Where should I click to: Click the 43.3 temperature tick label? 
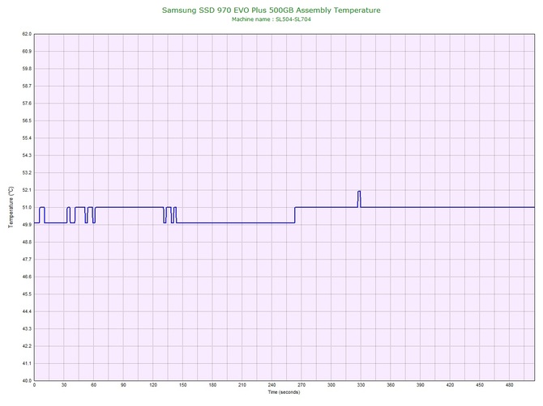(27, 328)
